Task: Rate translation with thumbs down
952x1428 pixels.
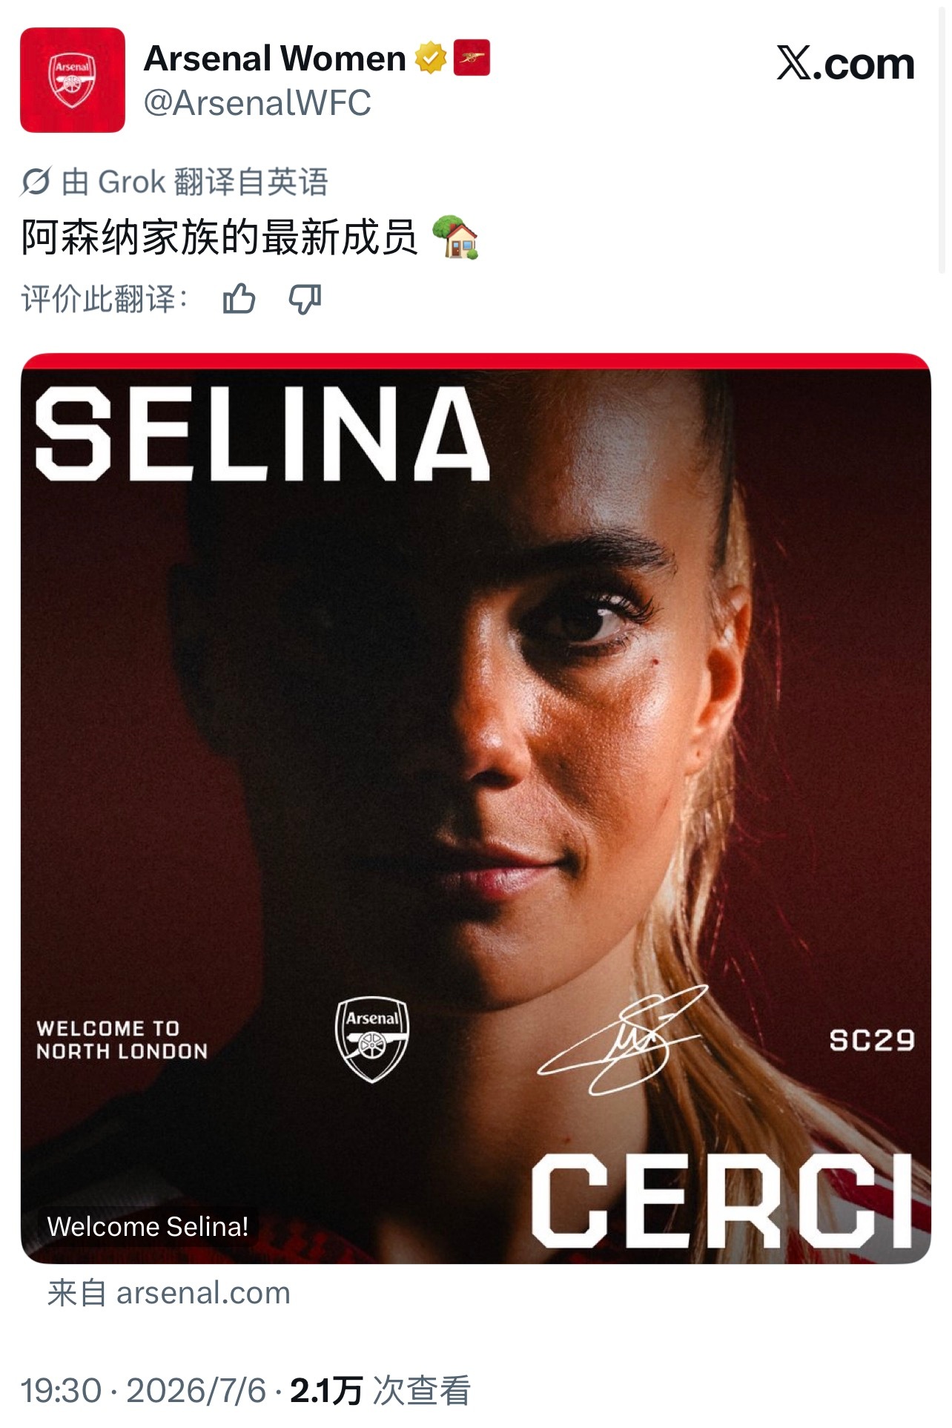Action: coord(305,299)
